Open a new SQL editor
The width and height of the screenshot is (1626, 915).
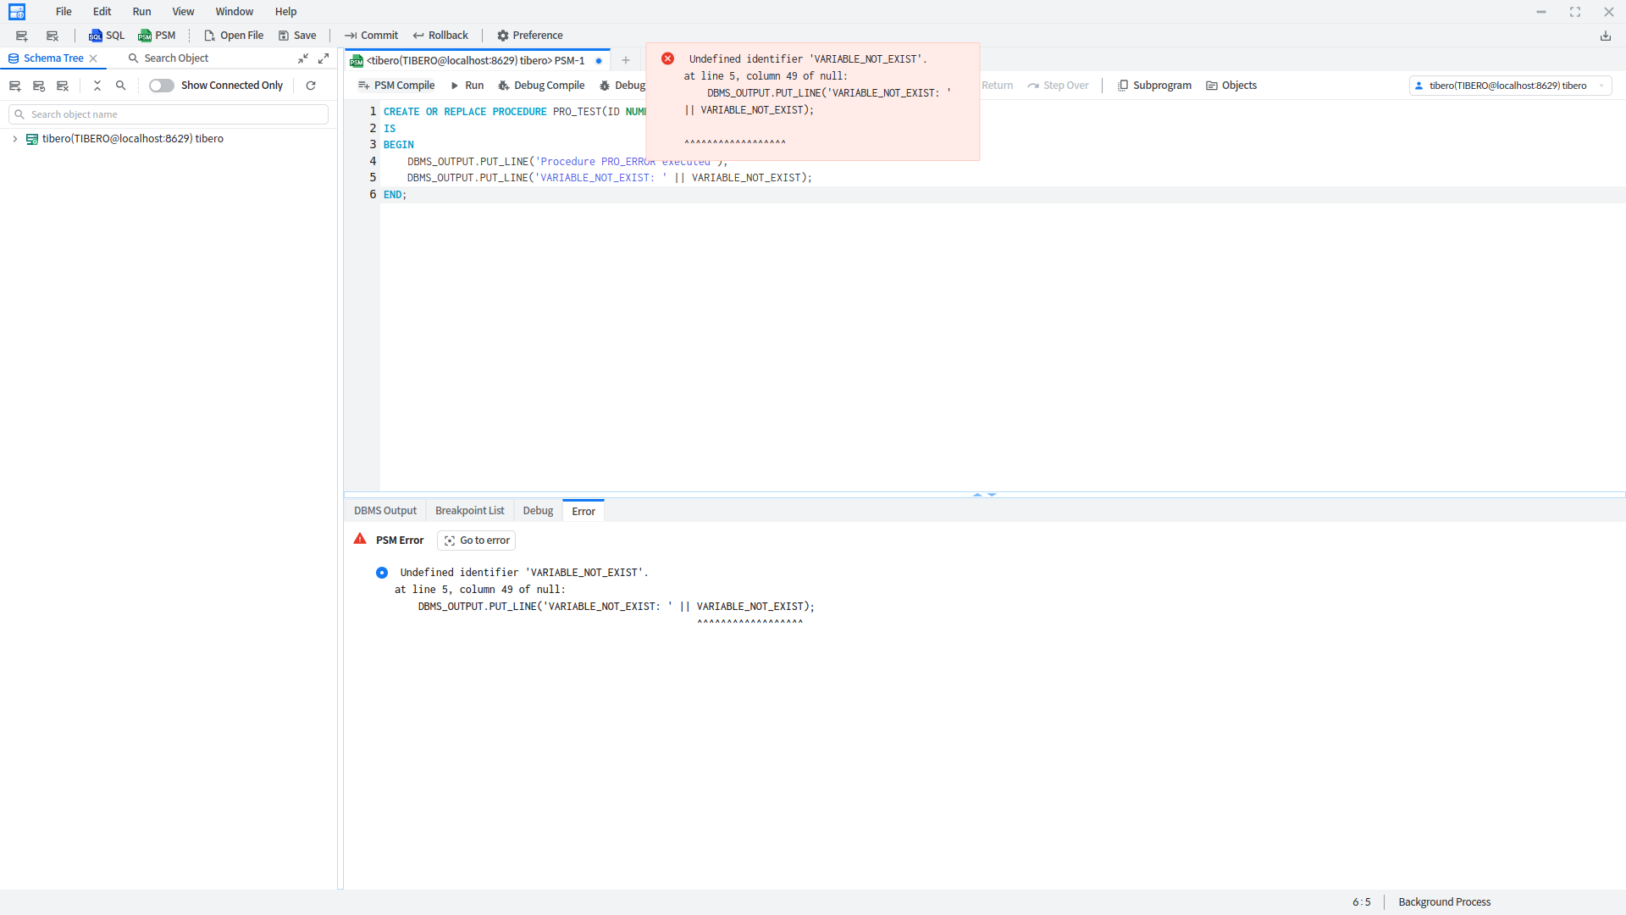click(x=107, y=36)
